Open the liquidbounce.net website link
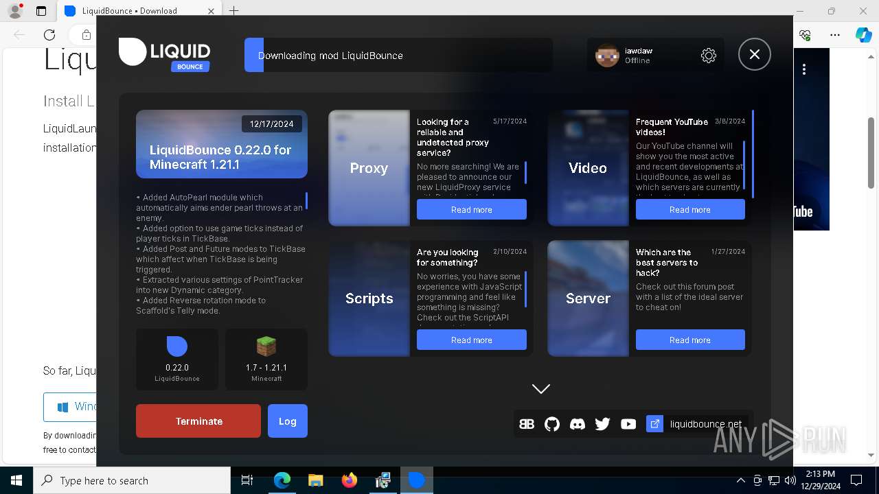Screen dimensions: 879x494 tap(706, 424)
